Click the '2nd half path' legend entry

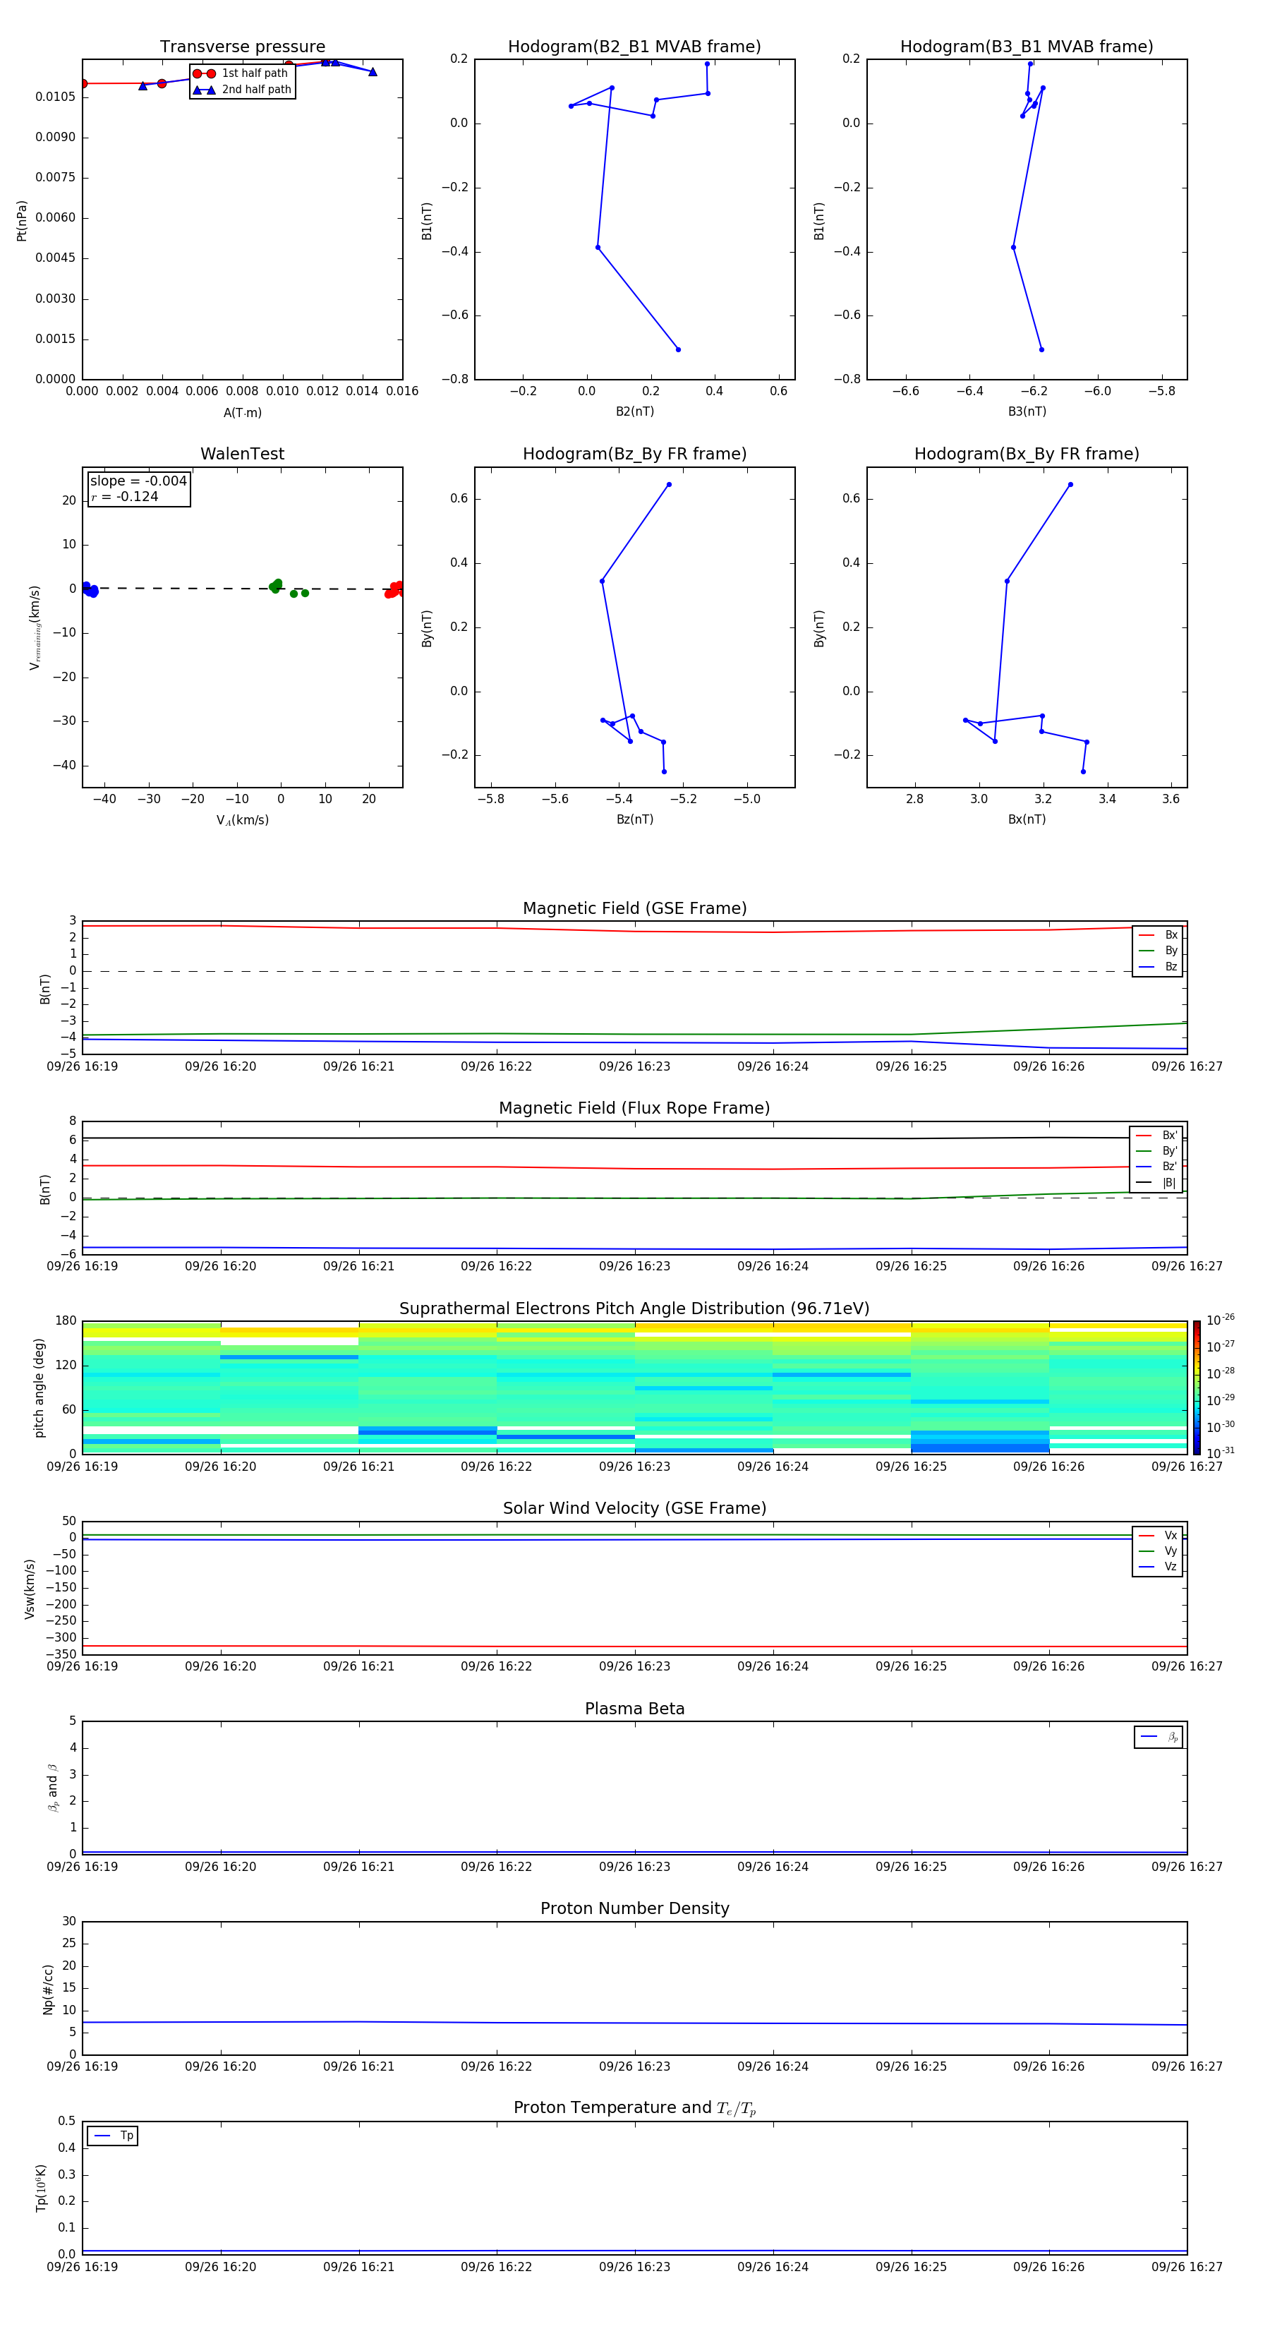coord(242,90)
